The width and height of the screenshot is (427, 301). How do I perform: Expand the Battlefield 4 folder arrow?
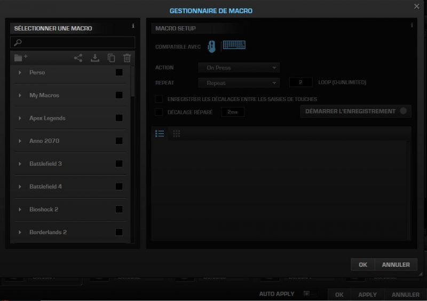pyautogui.click(x=20, y=187)
